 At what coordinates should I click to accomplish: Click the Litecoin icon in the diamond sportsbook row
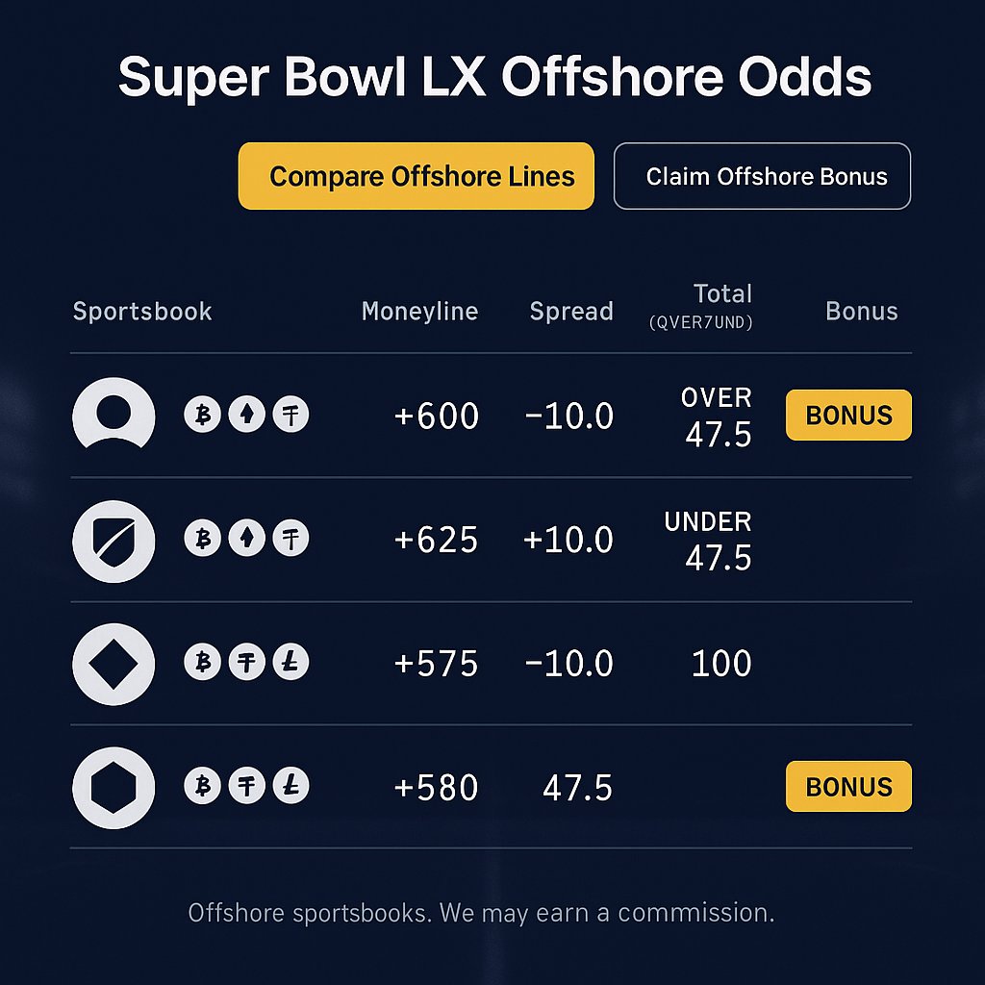pyautogui.click(x=291, y=664)
